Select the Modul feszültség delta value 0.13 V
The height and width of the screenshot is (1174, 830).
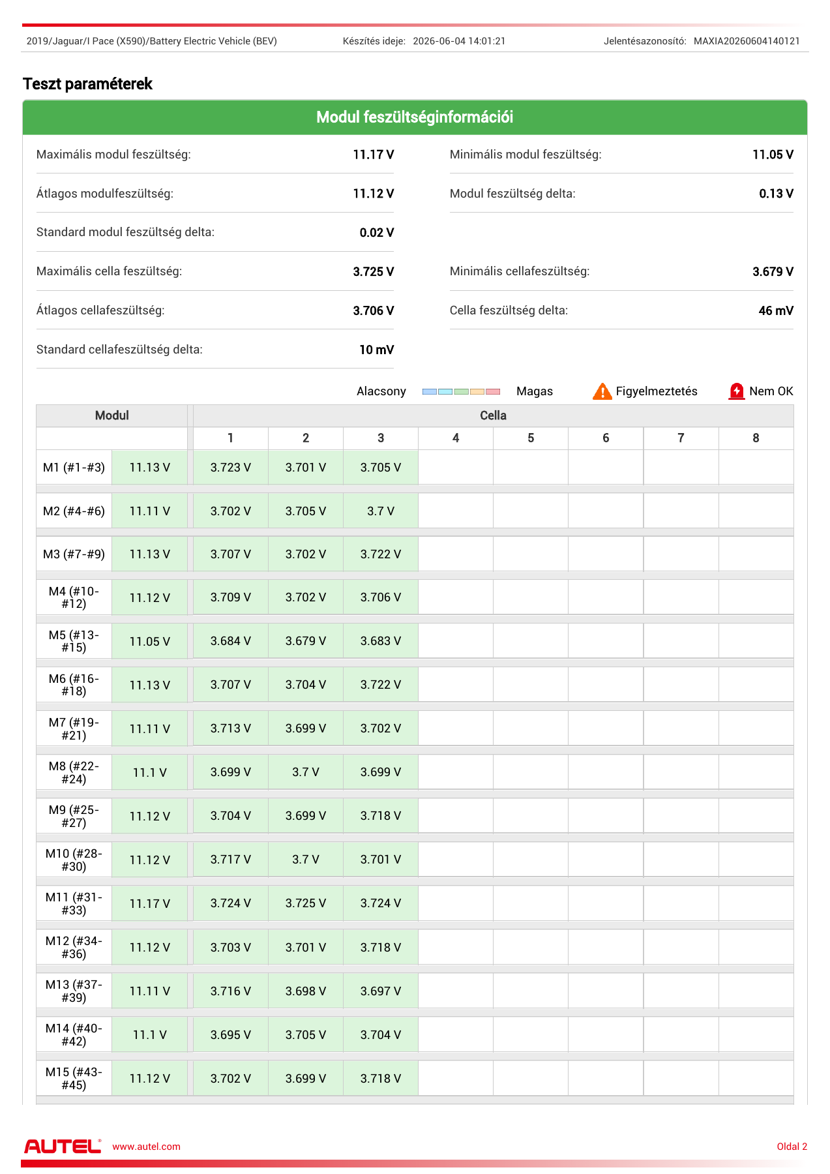776,194
